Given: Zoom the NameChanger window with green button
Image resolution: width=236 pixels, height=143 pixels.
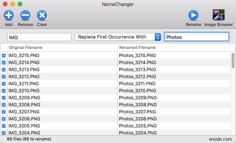Looking at the screenshot, I should coord(20,4).
